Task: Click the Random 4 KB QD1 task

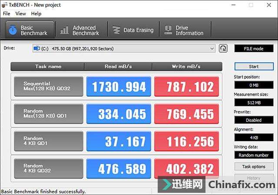Action: (49, 141)
